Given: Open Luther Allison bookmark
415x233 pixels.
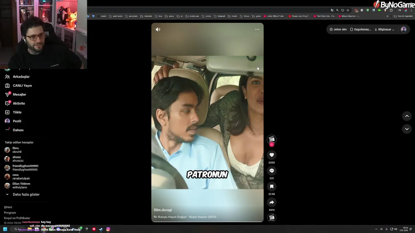Looking at the screenshot, I should (274, 16).
